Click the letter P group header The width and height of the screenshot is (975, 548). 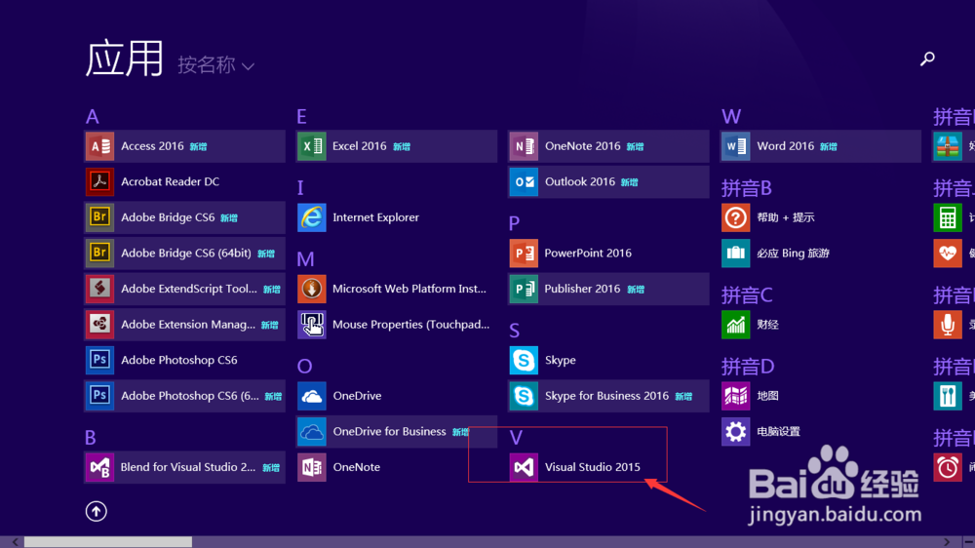coord(514,224)
